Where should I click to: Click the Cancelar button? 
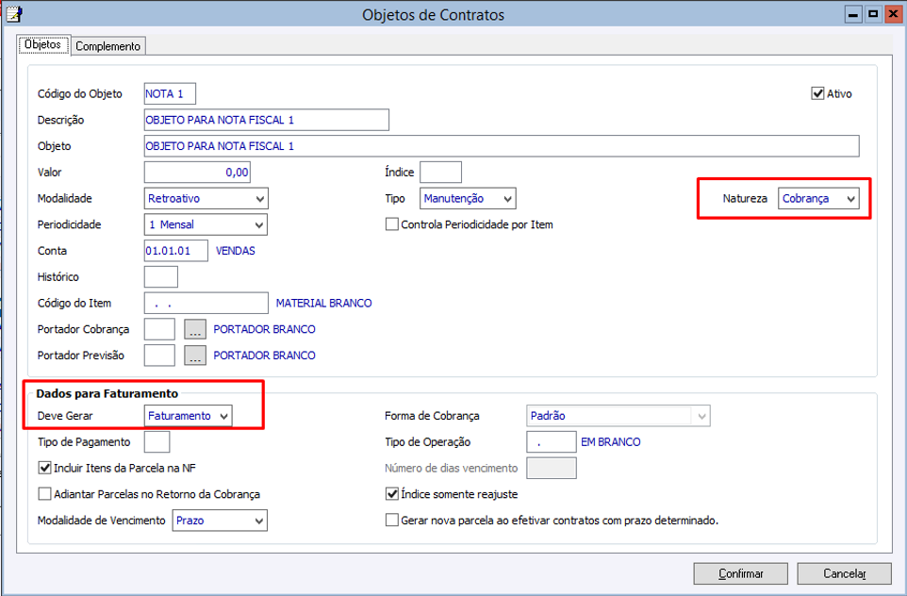tap(844, 573)
